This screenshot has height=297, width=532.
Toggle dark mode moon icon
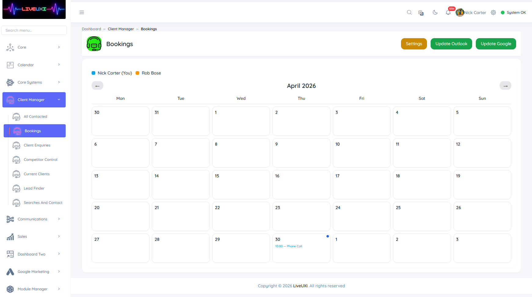435,13
